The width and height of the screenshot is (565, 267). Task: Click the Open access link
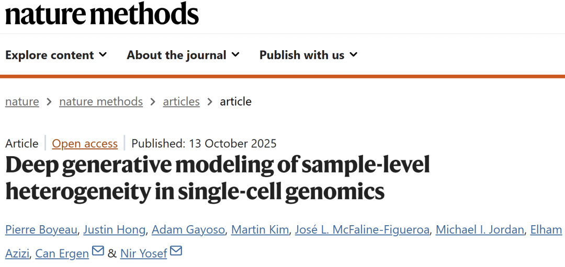coord(85,144)
